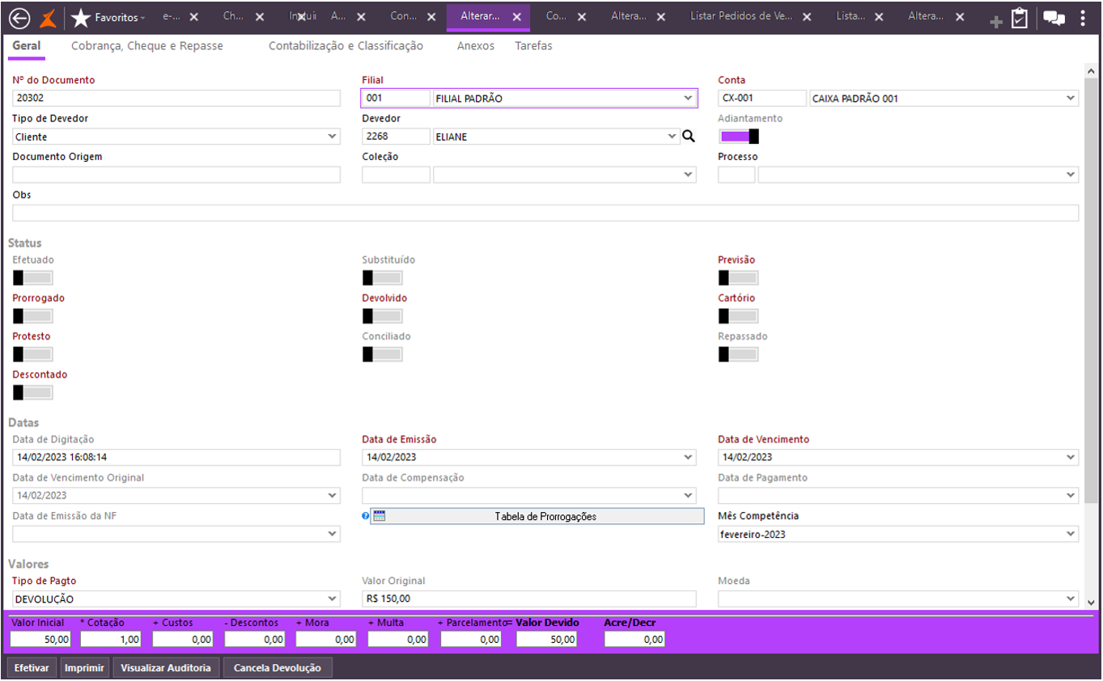Click the Efetivar button
Screen dimensions: 1103x681
click(32, 668)
